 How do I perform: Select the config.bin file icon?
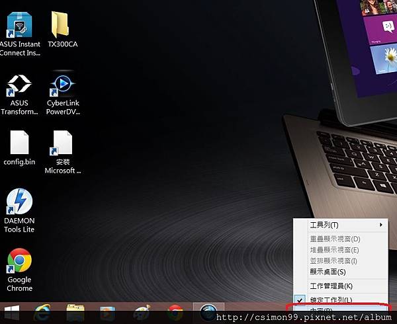(x=19, y=142)
